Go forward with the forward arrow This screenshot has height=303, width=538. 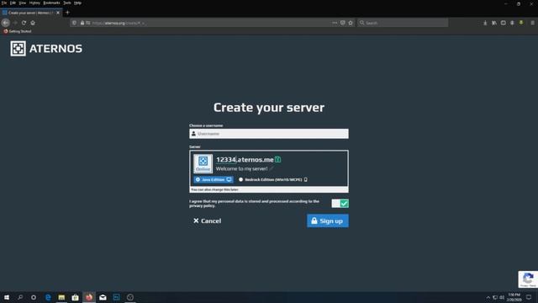click(x=15, y=23)
